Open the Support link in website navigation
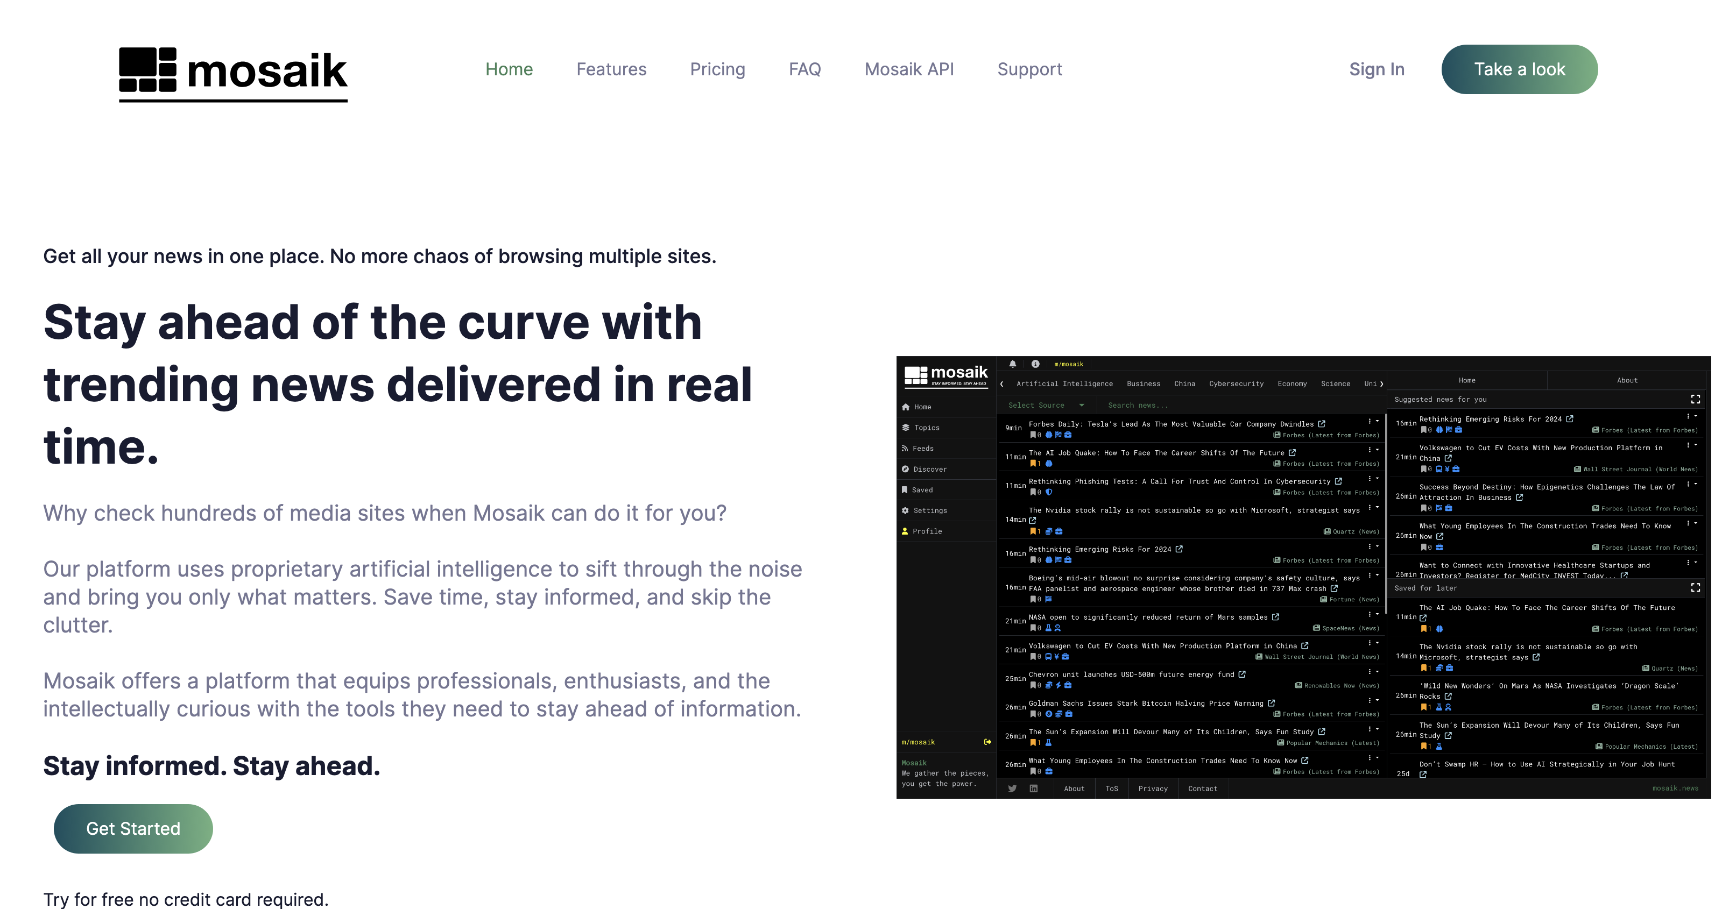 [1029, 69]
